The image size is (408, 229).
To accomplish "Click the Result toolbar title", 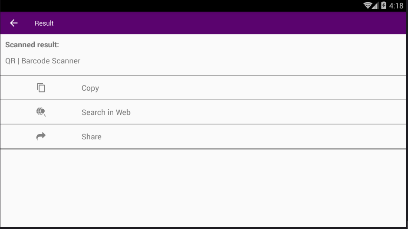I will coord(44,23).
